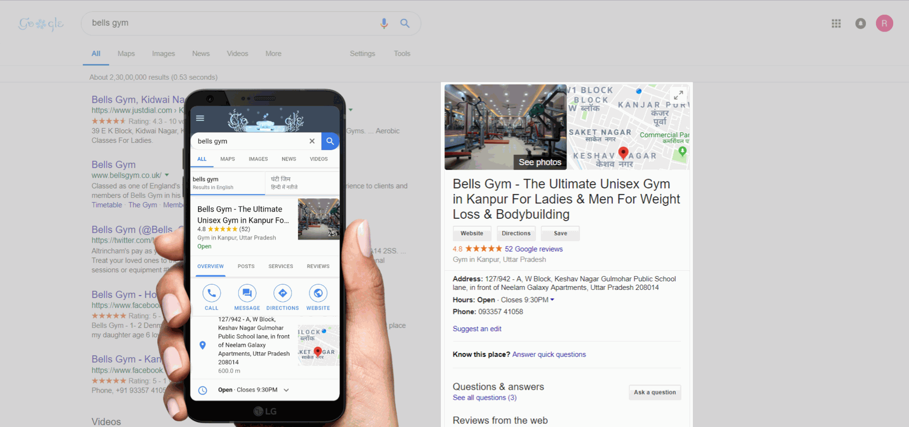Open the Bells Gym bellsgym.co.uk result title
The width and height of the screenshot is (909, 427).
(114, 164)
